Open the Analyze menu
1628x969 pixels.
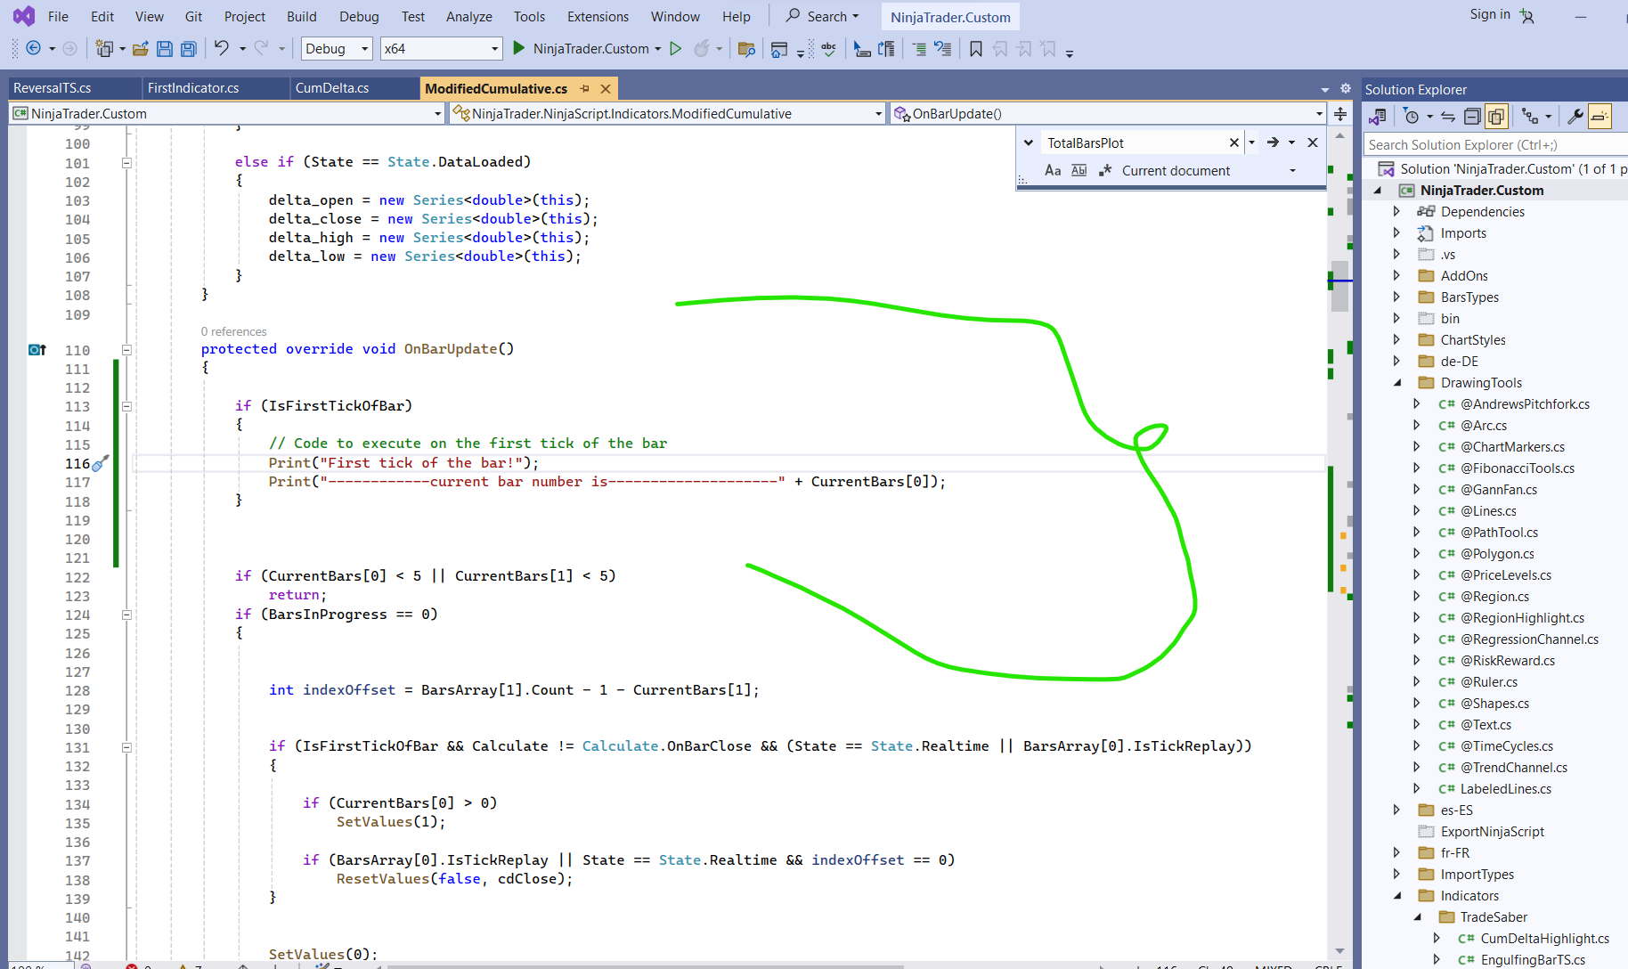click(x=469, y=17)
